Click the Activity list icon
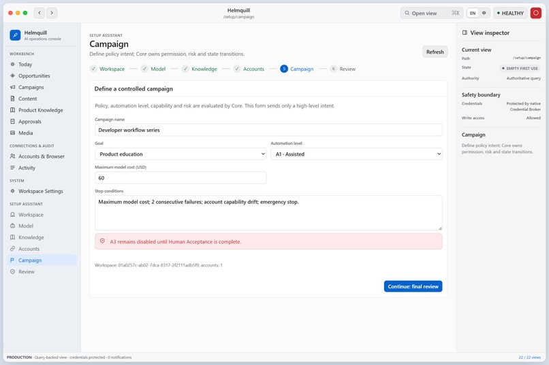Image resolution: width=549 pixels, height=365 pixels. click(13, 168)
